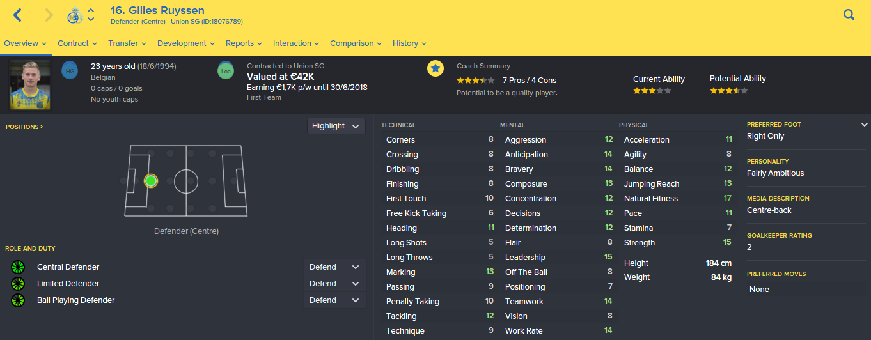Open the Transfer menu
Viewport: 871px width, 340px height.
[x=127, y=43]
